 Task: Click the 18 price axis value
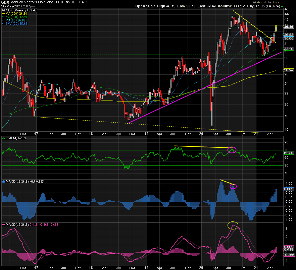pos(287,116)
